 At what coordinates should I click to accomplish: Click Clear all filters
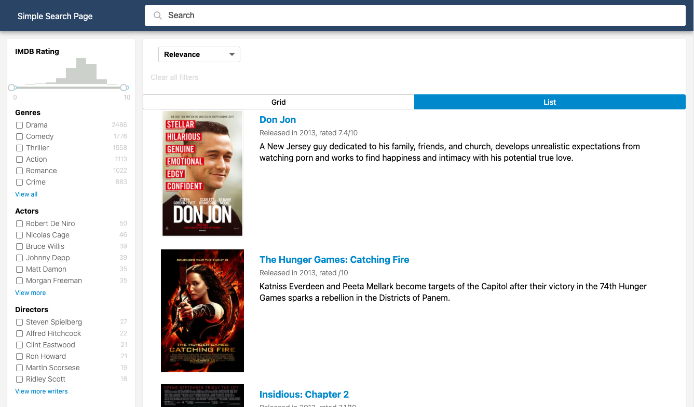[174, 77]
